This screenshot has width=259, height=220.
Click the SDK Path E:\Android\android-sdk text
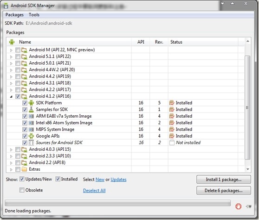[49, 23]
